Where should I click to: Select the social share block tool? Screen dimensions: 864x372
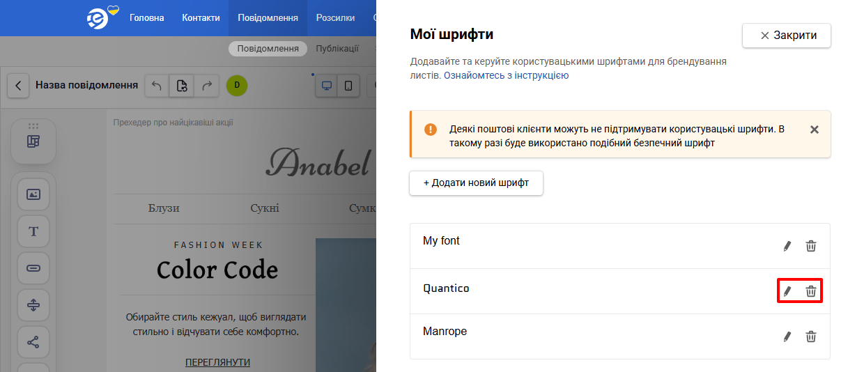pos(33,342)
